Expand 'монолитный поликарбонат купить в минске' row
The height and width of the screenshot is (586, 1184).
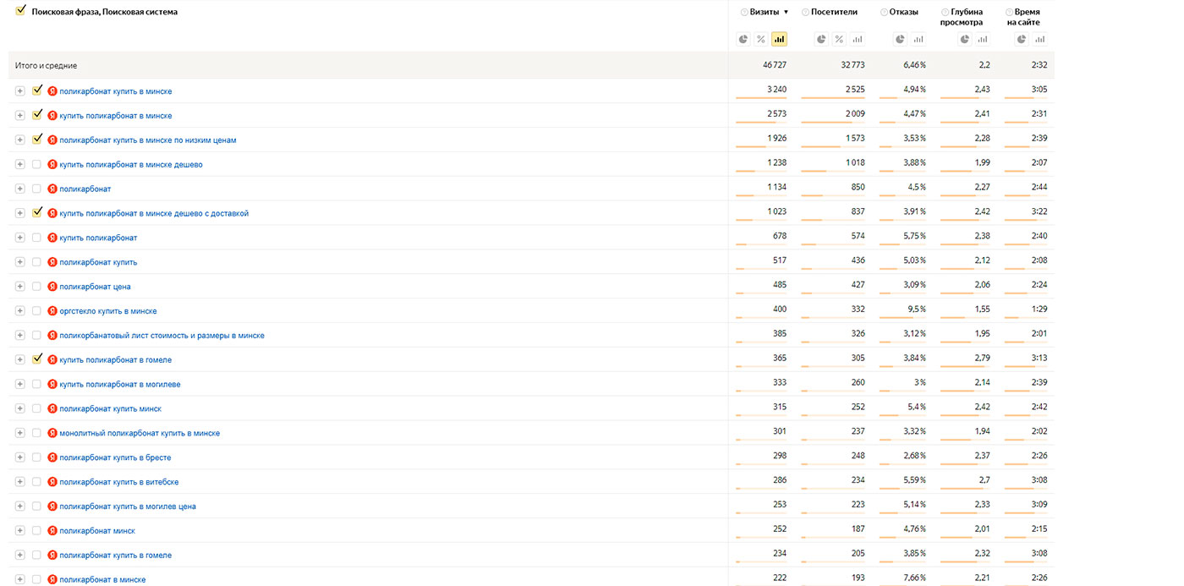[20, 433]
